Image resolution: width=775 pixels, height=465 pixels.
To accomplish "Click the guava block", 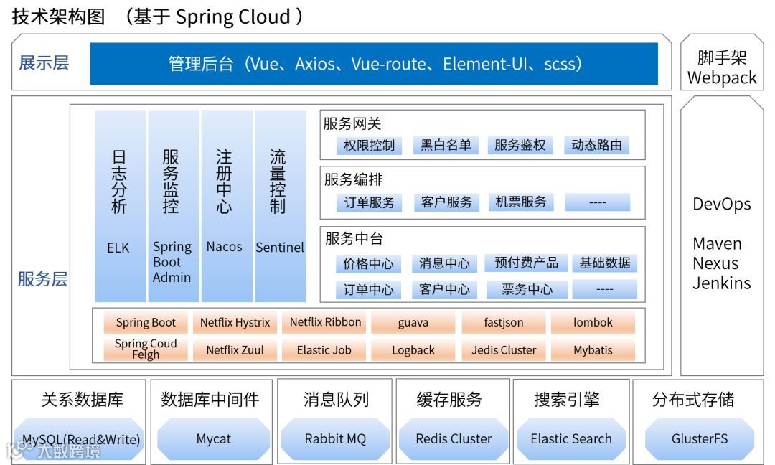I will tap(413, 323).
